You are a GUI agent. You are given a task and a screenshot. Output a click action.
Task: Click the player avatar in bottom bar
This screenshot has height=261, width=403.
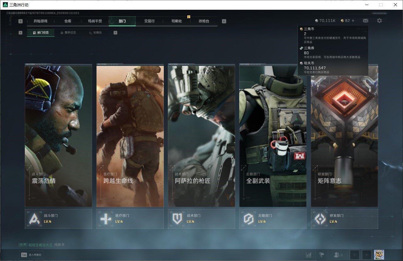coord(379,255)
